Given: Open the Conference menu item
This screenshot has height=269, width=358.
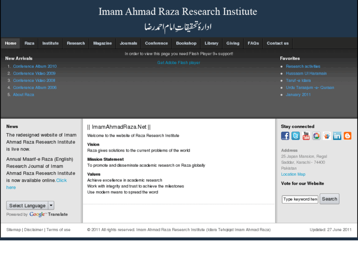Looking at the screenshot, I should point(157,43).
